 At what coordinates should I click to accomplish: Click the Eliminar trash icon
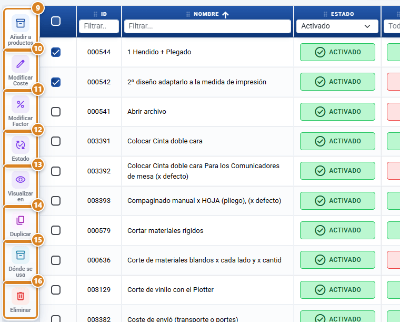[x=21, y=296]
